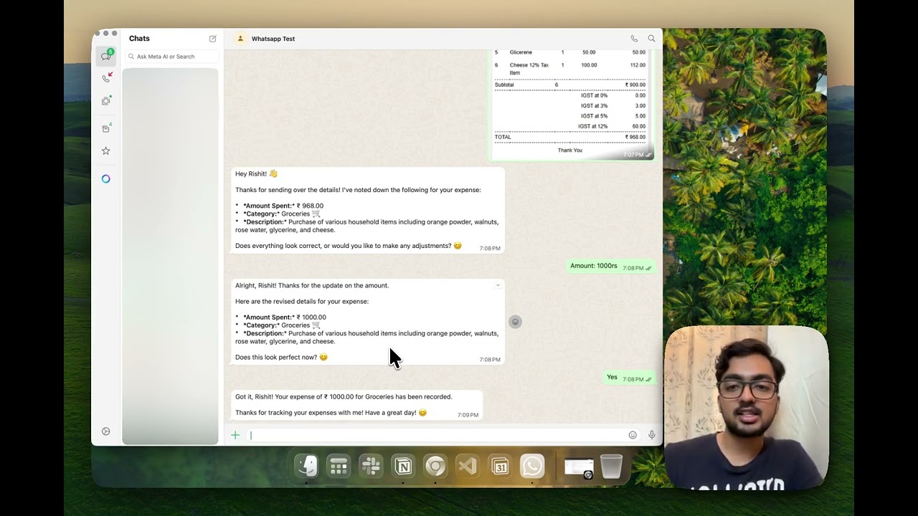Open WhatsApp settings gear in sidebar
Image resolution: width=918 pixels, height=516 pixels.
click(x=106, y=431)
